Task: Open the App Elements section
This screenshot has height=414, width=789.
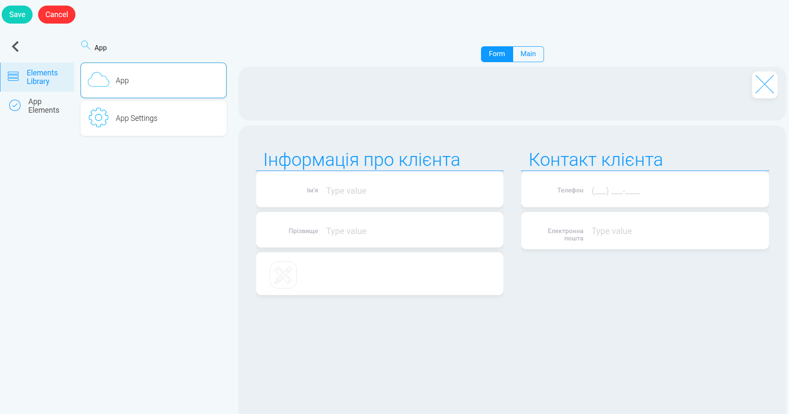Action: [37, 106]
